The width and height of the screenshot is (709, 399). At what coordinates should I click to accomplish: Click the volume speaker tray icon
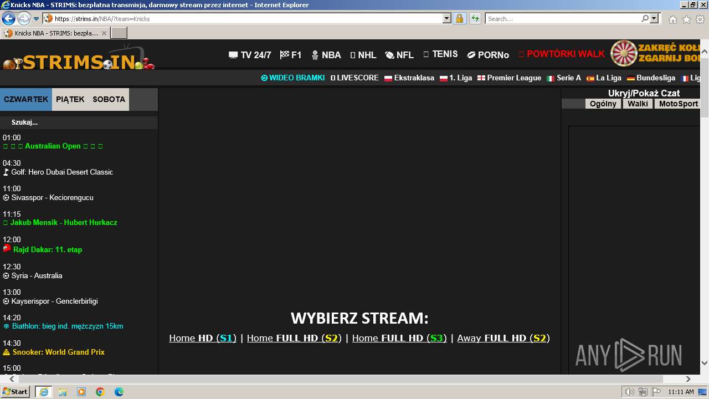(x=629, y=392)
